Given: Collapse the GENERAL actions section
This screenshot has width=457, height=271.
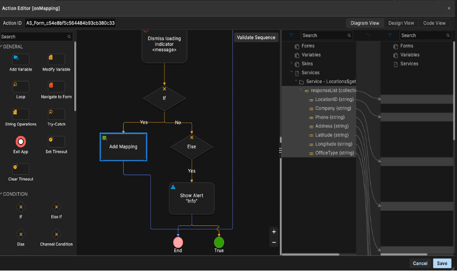Looking at the screenshot, I should point(2,46).
